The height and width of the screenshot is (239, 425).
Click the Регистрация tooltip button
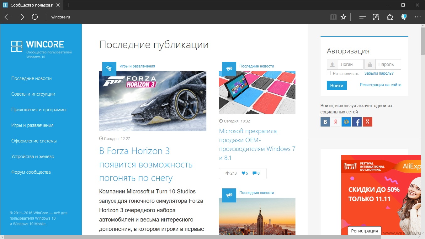[364, 231]
